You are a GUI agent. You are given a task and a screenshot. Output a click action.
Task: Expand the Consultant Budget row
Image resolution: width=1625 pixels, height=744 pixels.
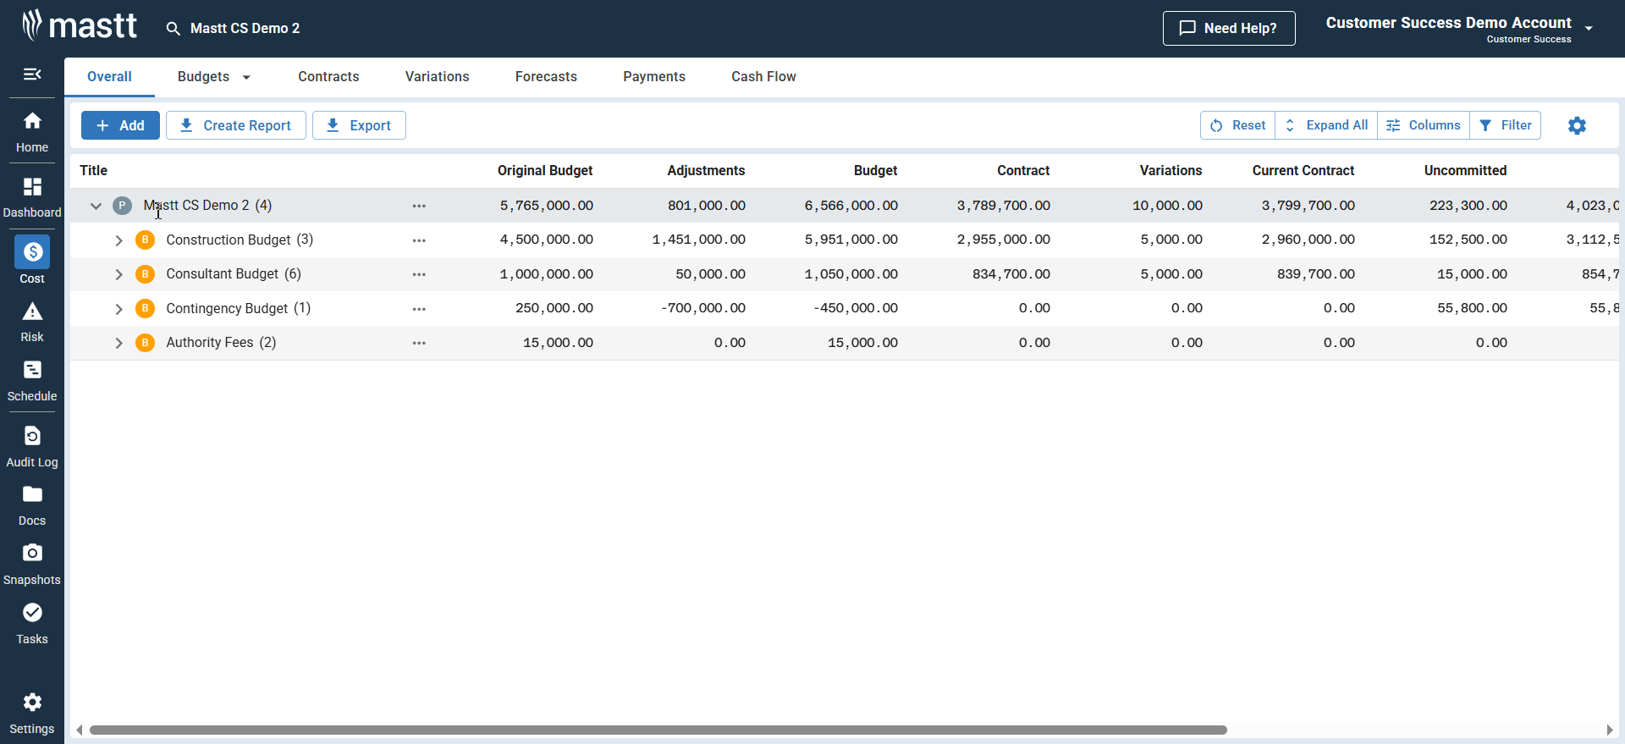tap(118, 274)
